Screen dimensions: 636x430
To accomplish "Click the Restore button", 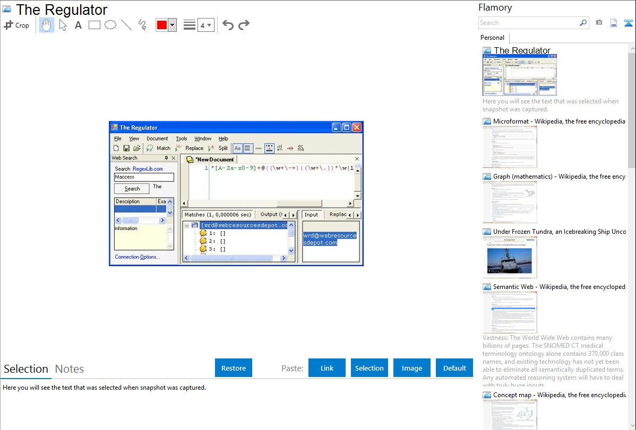I will [234, 368].
